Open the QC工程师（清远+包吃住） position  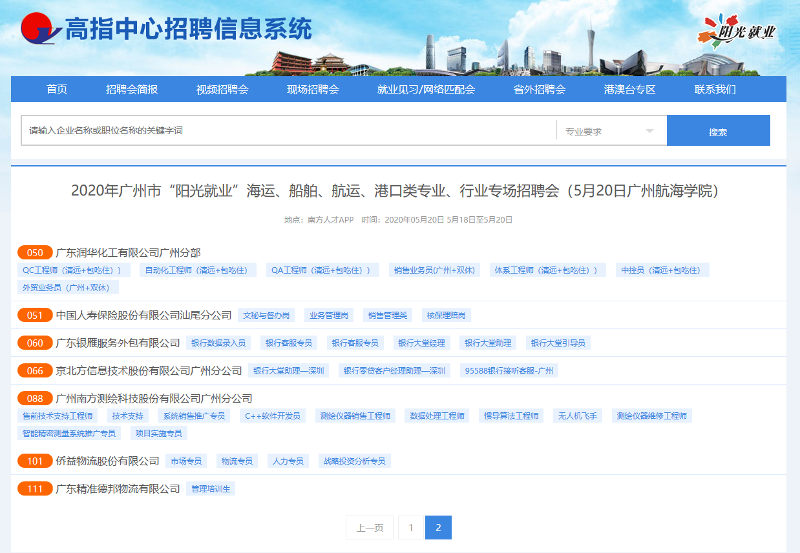point(74,270)
